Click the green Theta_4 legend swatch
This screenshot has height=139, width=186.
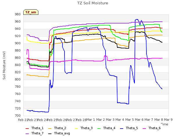pyautogui.click(x=99, y=129)
